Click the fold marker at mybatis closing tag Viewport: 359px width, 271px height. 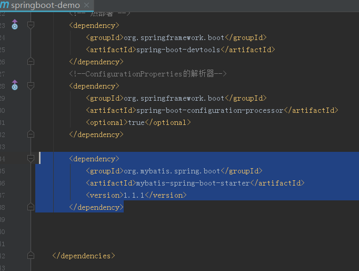(31, 207)
